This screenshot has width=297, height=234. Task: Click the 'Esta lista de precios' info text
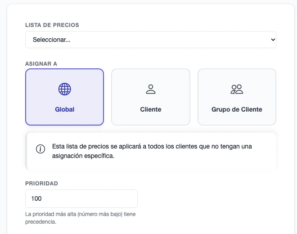[x=152, y=151]
